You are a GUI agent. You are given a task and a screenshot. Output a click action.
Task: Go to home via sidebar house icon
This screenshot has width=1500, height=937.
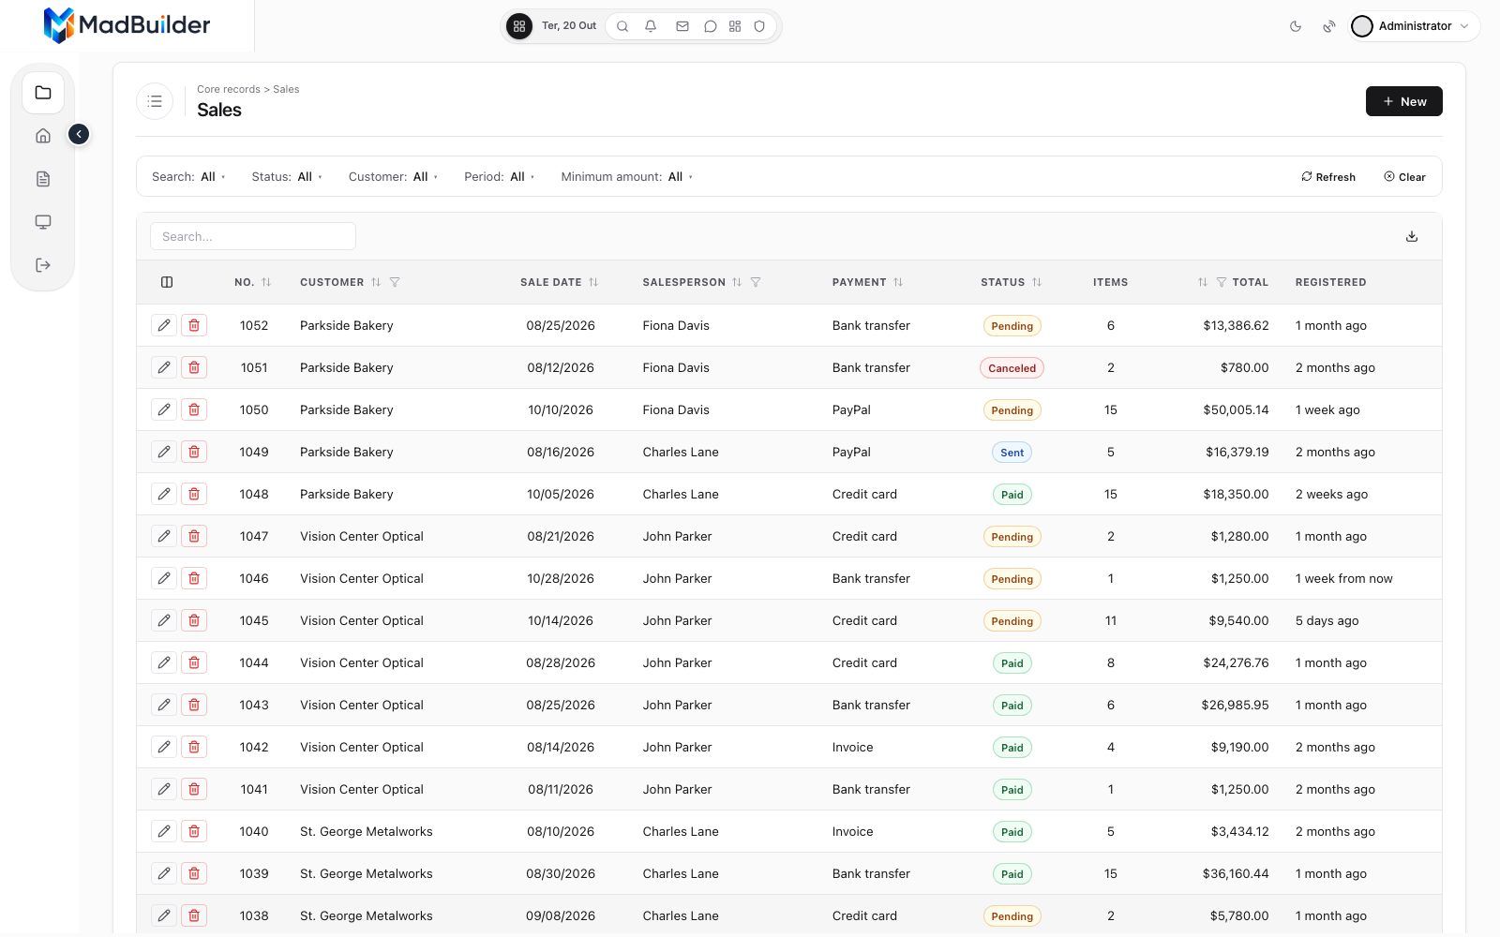(43, 136)
